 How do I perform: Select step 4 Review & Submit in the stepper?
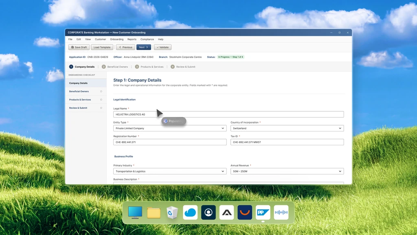183,67
